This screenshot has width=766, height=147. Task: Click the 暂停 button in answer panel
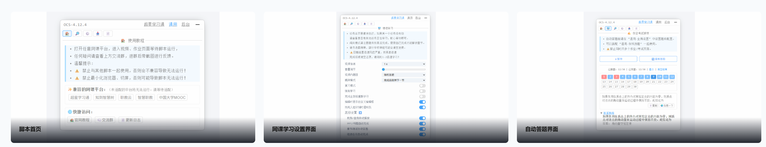pyautogui.click(x=618, y=59)
